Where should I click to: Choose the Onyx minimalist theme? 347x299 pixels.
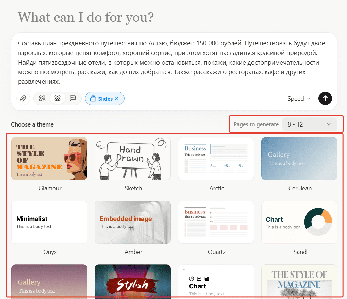click(x=49, y=222)
